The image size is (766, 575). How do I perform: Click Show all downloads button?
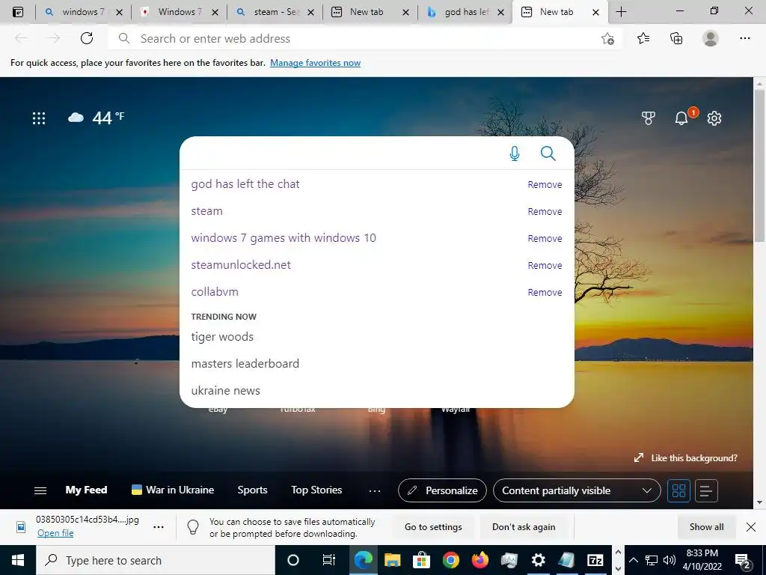[706, 526]
